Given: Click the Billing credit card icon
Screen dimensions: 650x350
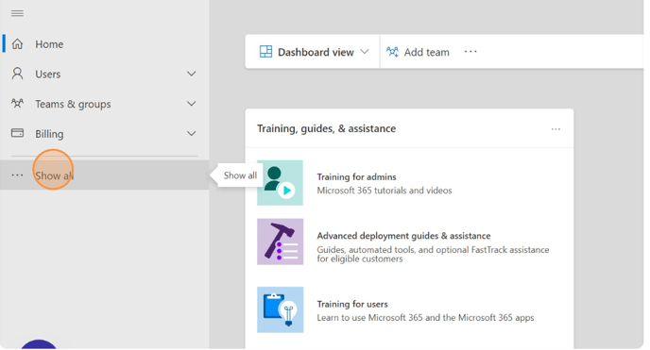Looking at the screenshot, I should (x=17, y=133).
